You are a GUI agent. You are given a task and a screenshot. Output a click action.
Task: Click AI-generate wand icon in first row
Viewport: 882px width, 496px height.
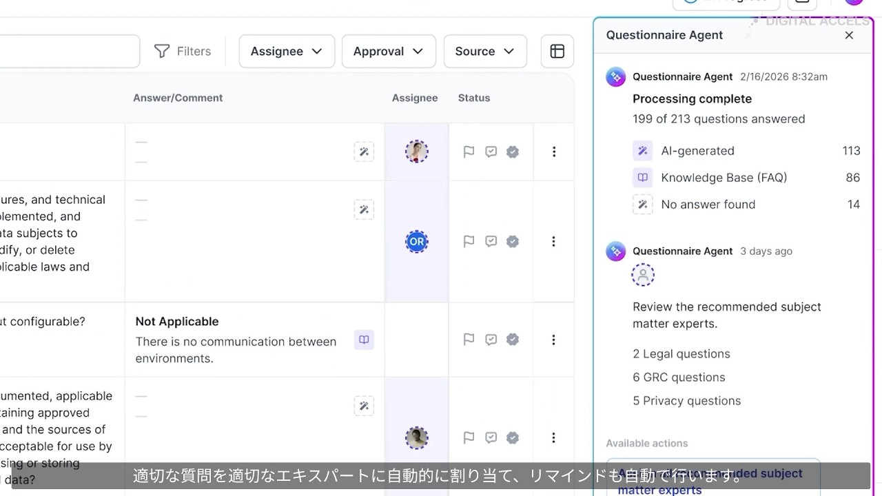pyautogui.click(x=364, y=152)
